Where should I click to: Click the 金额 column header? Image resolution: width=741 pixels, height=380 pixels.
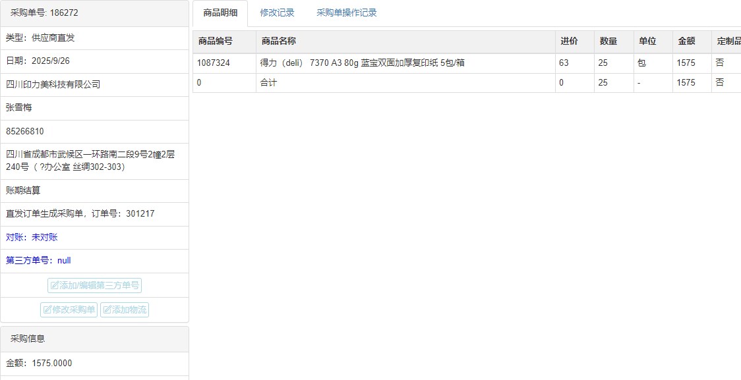[x=686, y=41]
